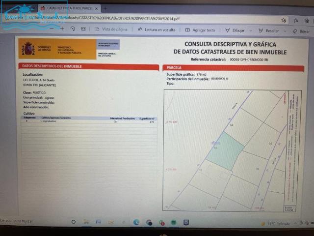Screen dimensions: 314x236
Task: Rotate the PDF document
Action: (73, 29)
